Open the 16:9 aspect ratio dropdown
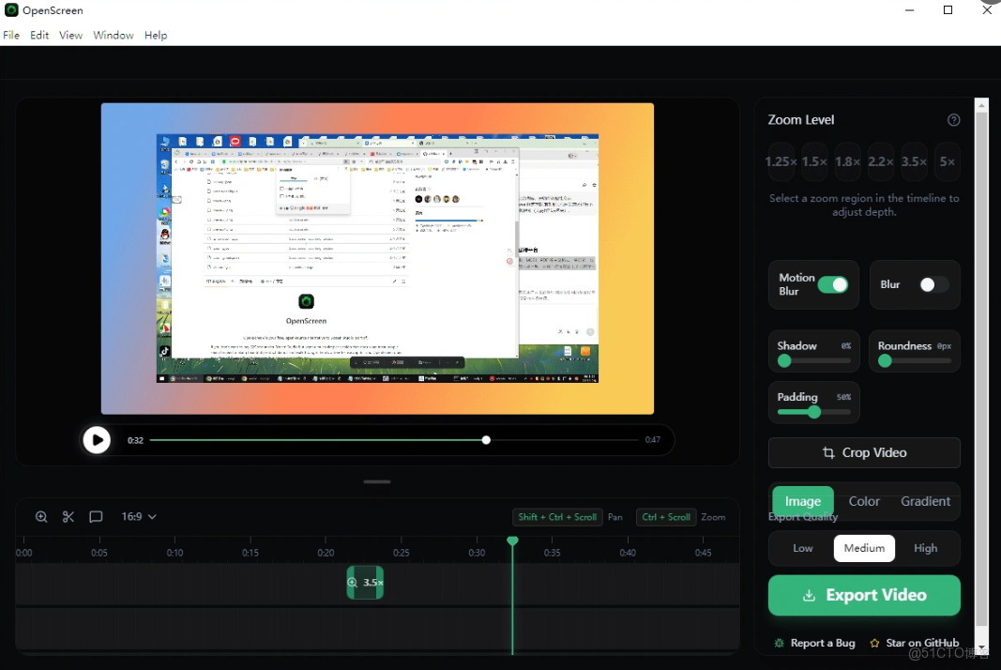Screen dimensions: 1001x670 tap(139, 516)
